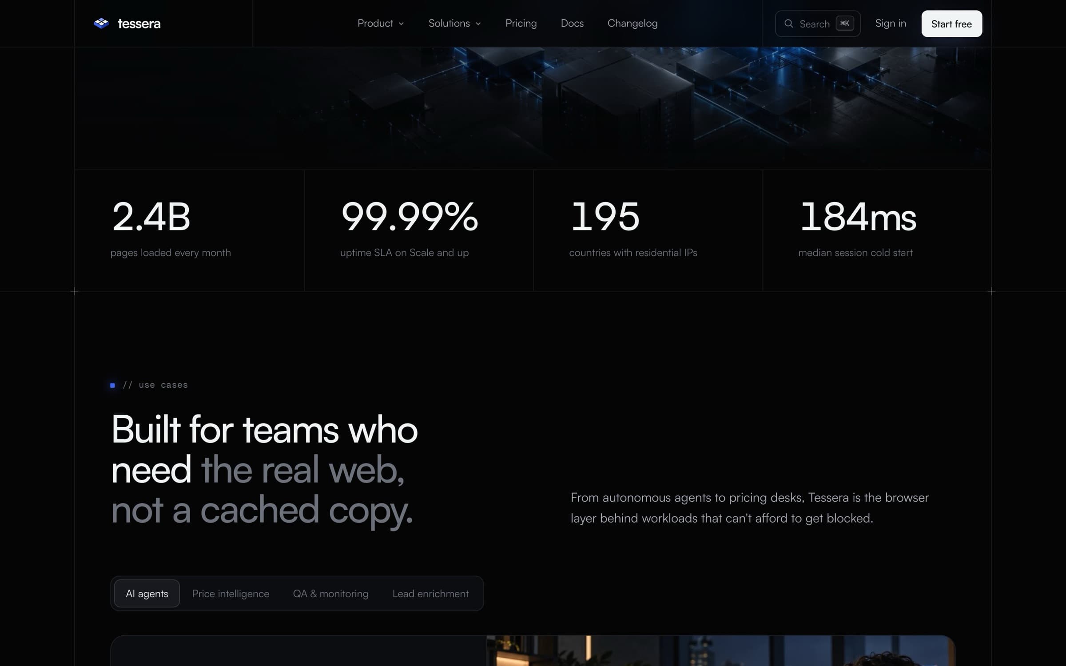This screenshot has width=1066, height=666.
Task: Go to the Pricing page
Action: (x=521, y=24)
